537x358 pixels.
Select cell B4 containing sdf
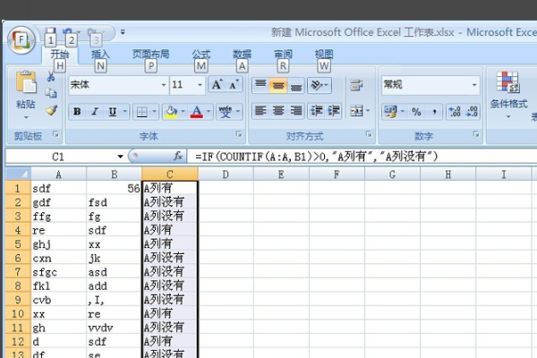click(x=114, y=230)
